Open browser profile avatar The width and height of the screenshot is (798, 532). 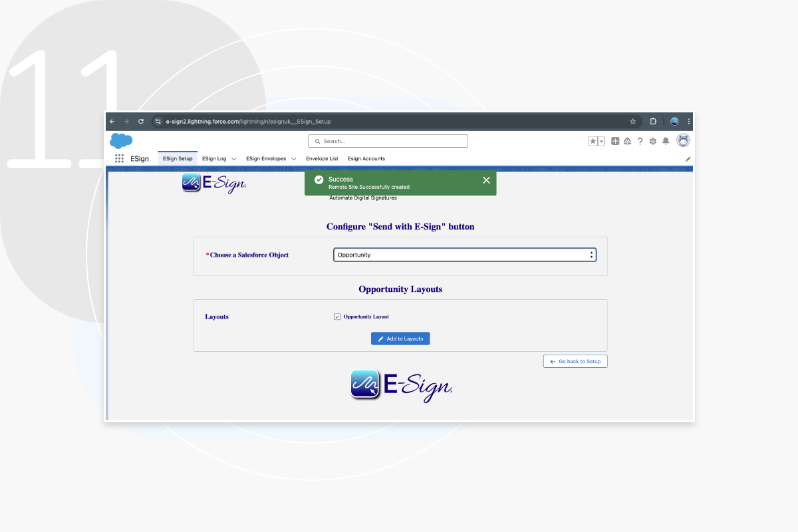click(x=674, y=122)
